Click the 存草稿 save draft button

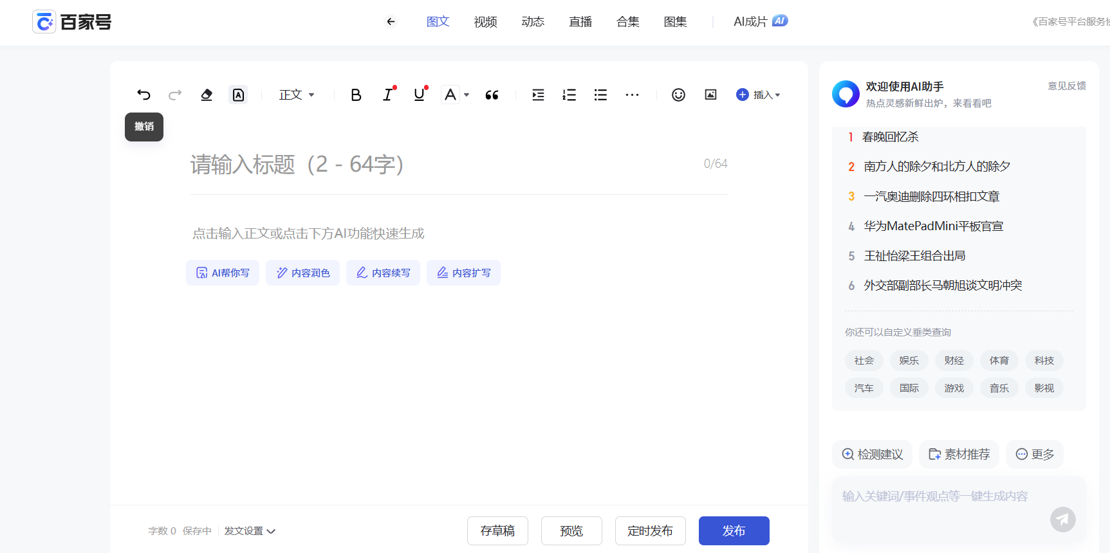(497, 531)
